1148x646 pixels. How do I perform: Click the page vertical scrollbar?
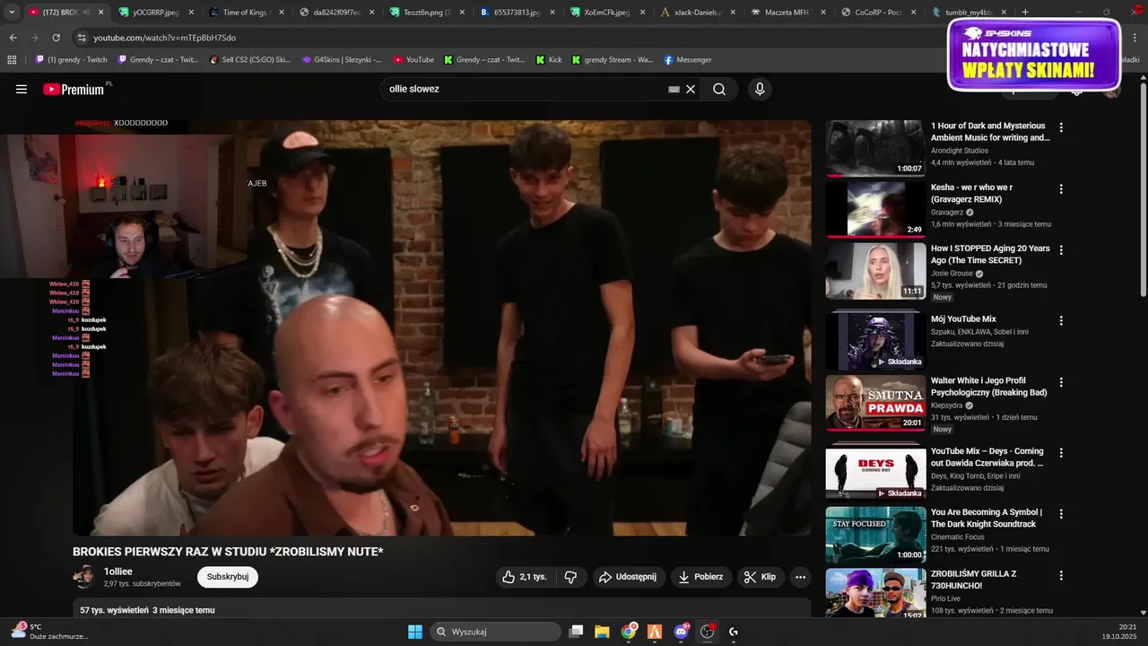point(1143,188)
